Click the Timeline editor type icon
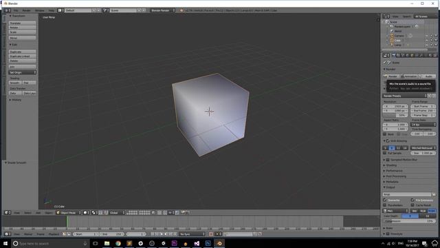440x248 pixels. 8,234
